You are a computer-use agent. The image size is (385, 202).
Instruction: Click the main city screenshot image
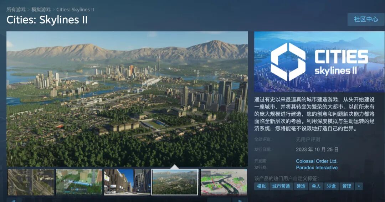pyautogui.click(x=127, y=99)
